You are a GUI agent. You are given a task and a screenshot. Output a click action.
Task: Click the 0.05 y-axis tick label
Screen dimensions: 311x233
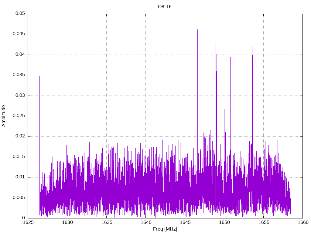[x=20, y=14]
